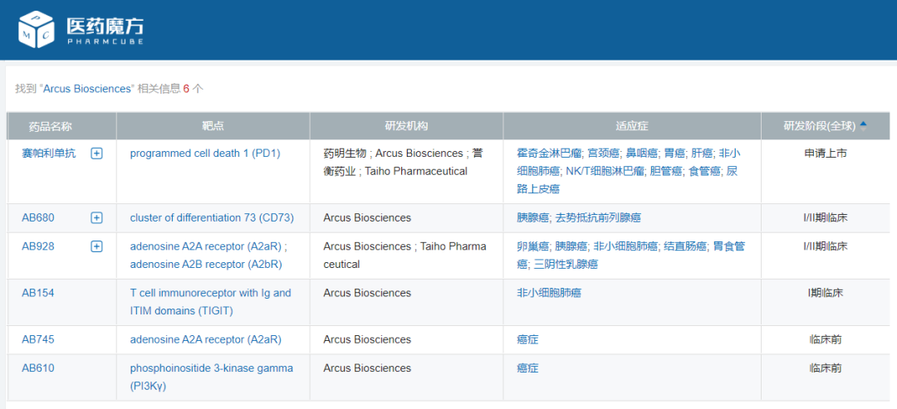
Task: Open phosphoinositide 3-kinase gamma target link
Action: tap(212, 377)
